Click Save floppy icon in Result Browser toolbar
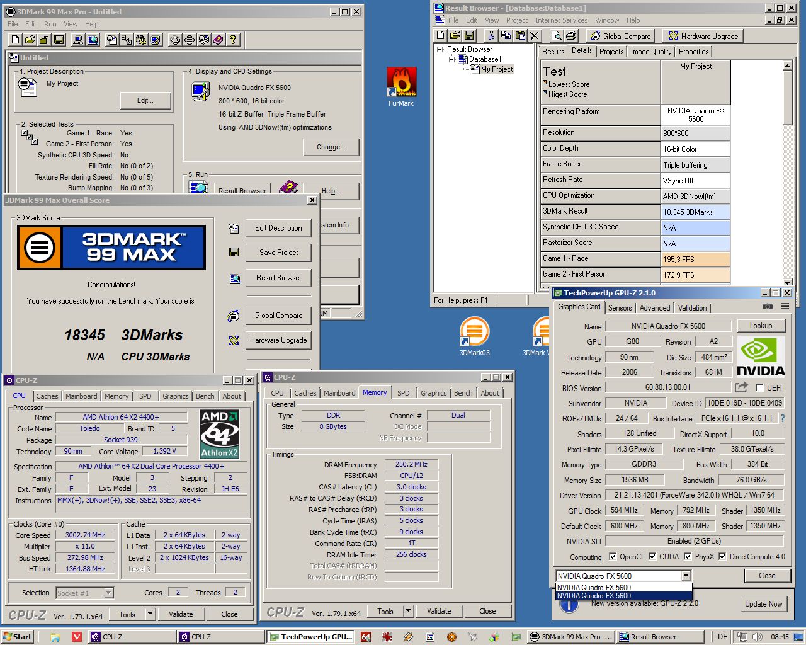Image resolution: width=806 pixels, height=645 pixels. 469,36
